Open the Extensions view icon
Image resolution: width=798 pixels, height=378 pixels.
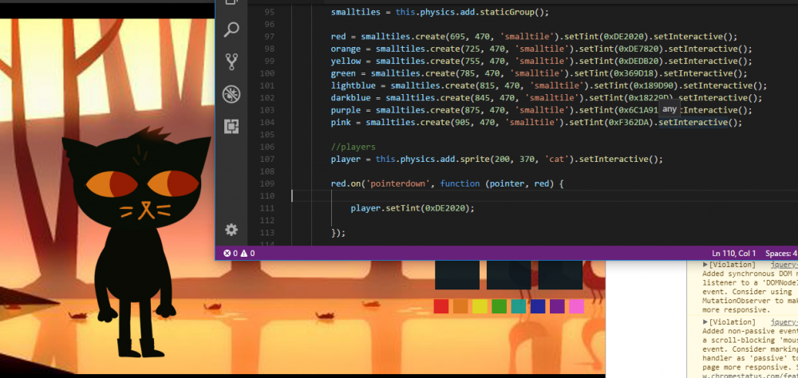(x=231, y=126)
